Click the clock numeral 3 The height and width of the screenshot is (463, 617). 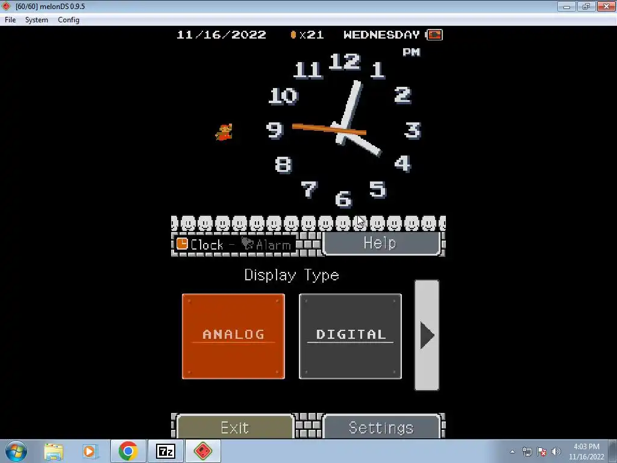tap(413, 130)
